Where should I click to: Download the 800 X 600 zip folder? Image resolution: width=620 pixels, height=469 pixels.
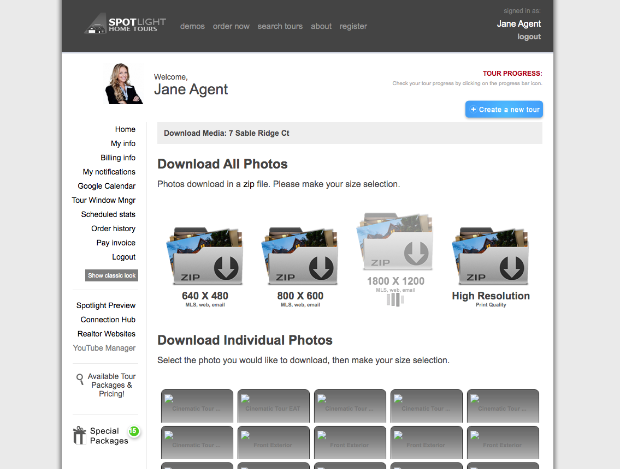[300, 256]
